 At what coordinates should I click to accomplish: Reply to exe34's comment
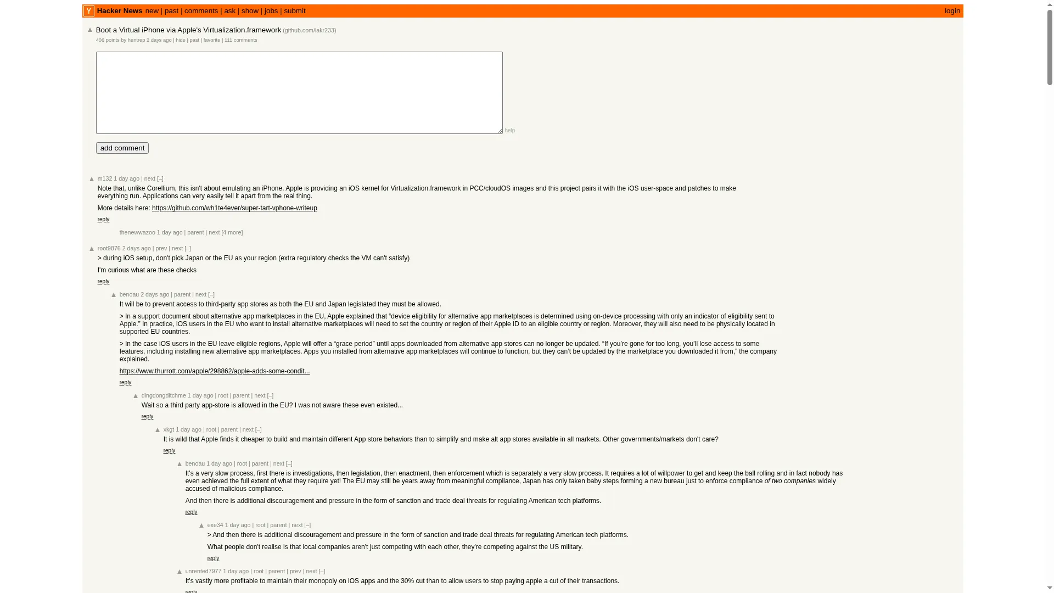point(213,558)
